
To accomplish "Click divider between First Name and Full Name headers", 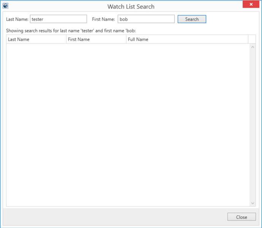I will tap(126, 39).
